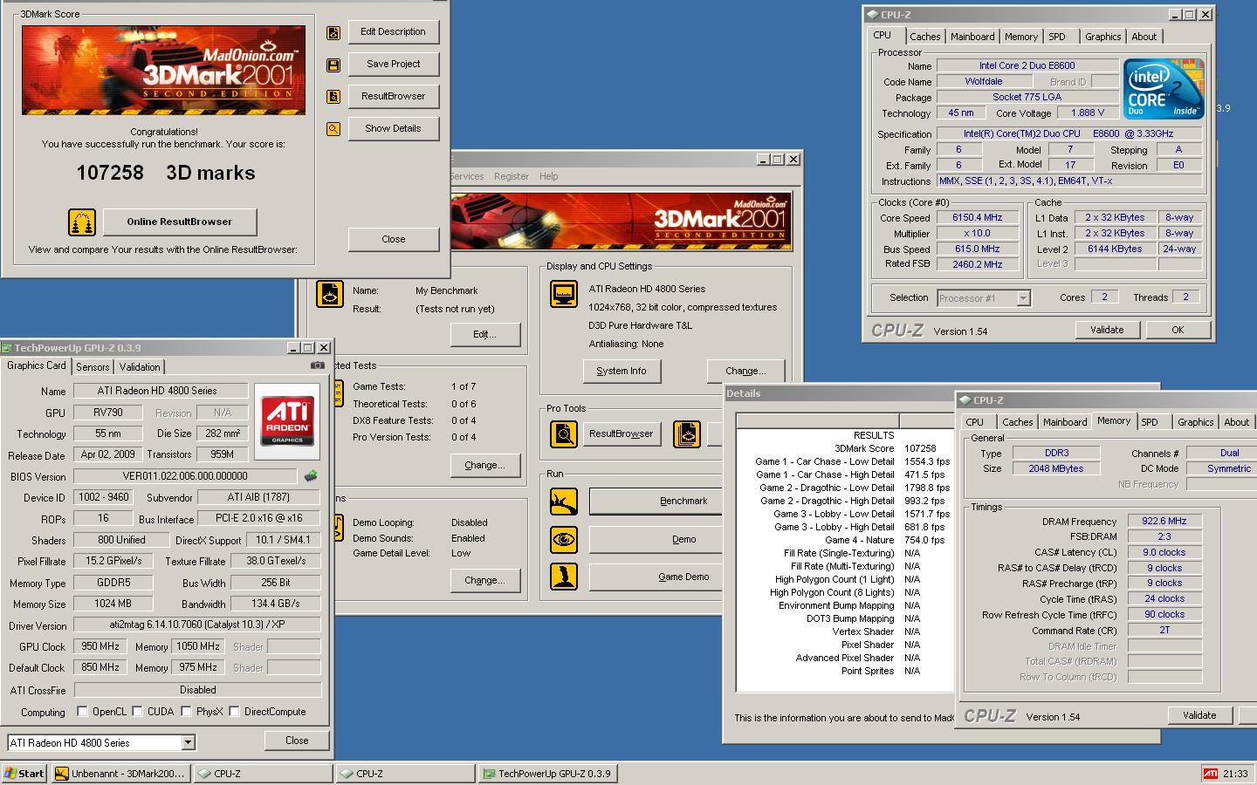Open the Mainboard tab in top CPU-Z window

[x=972, y=37]
